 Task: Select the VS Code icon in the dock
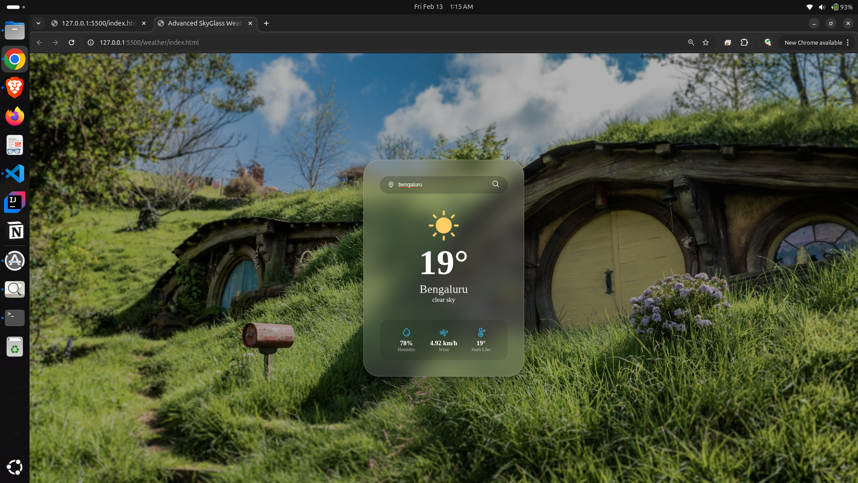point(15,174)
